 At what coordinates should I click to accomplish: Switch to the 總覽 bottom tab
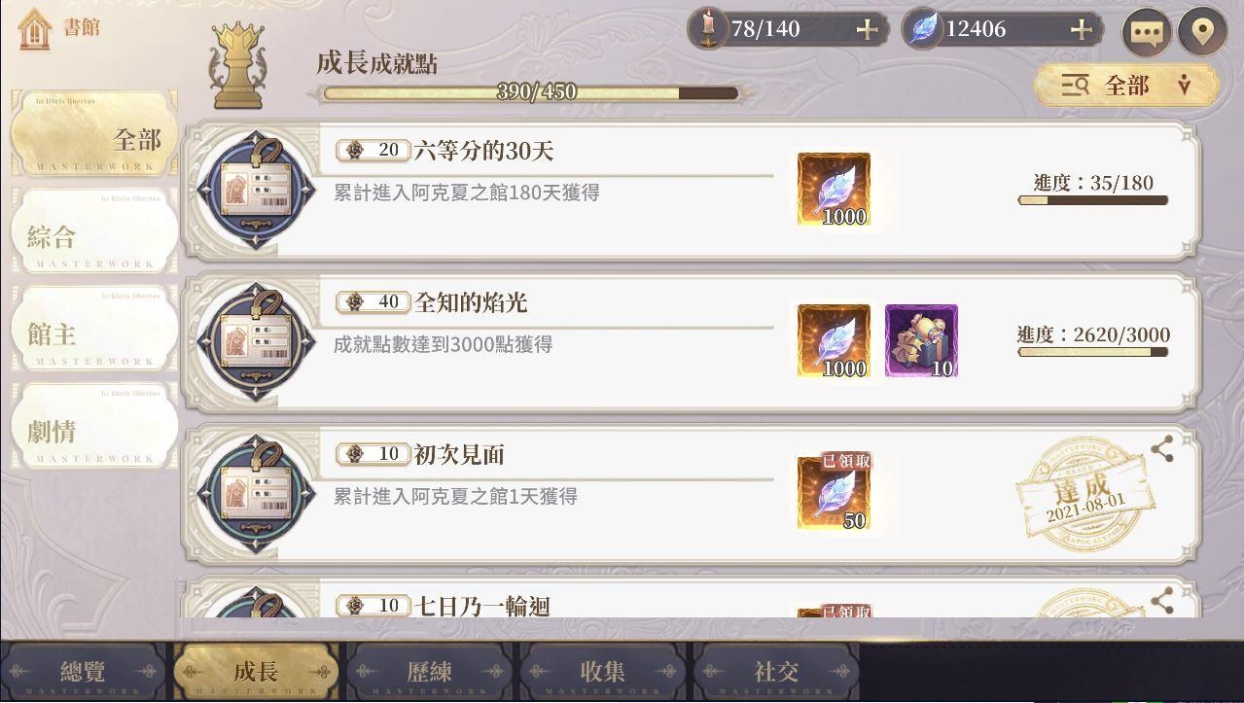coord(83,671)
